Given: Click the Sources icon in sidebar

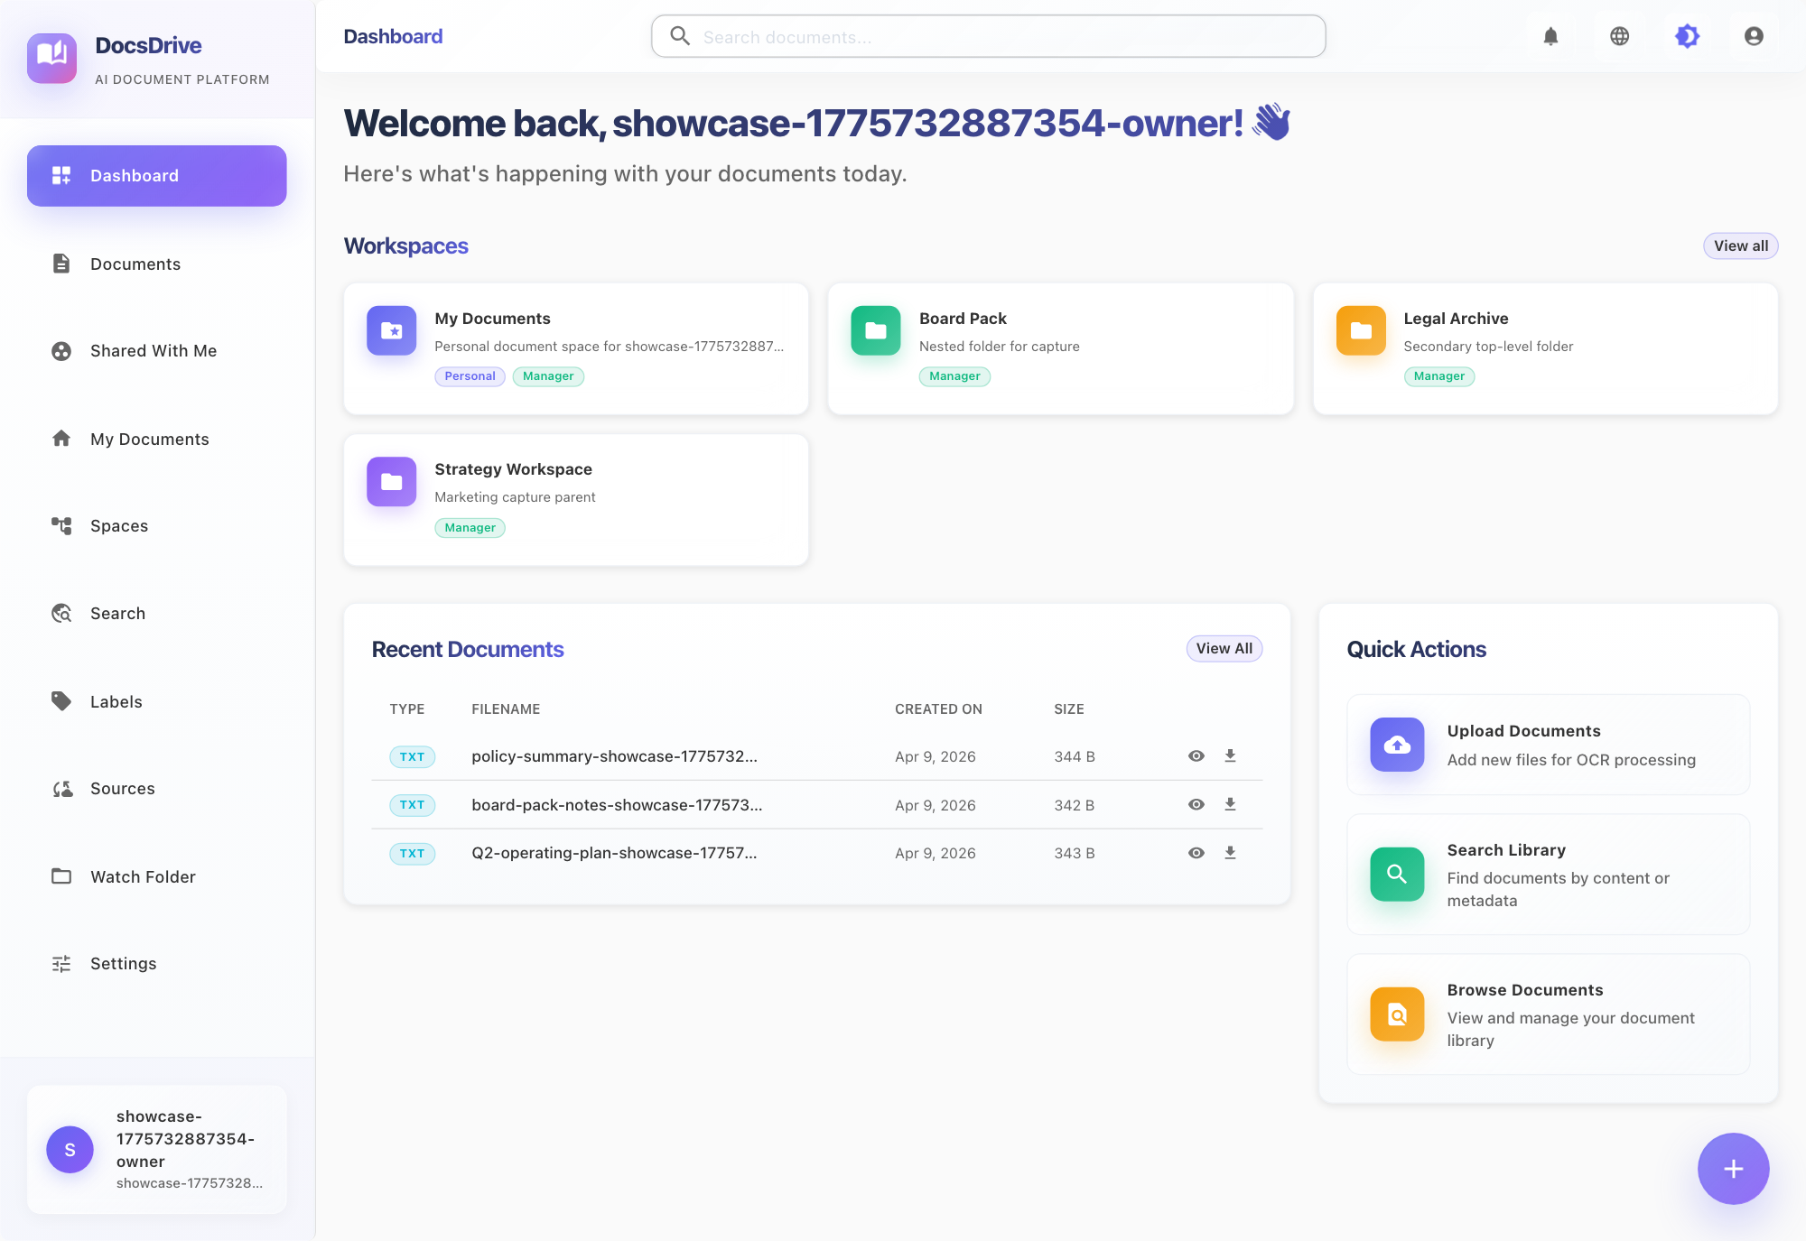Looking at the screenshot, I should pyautogui.click(x=61, y=789).
